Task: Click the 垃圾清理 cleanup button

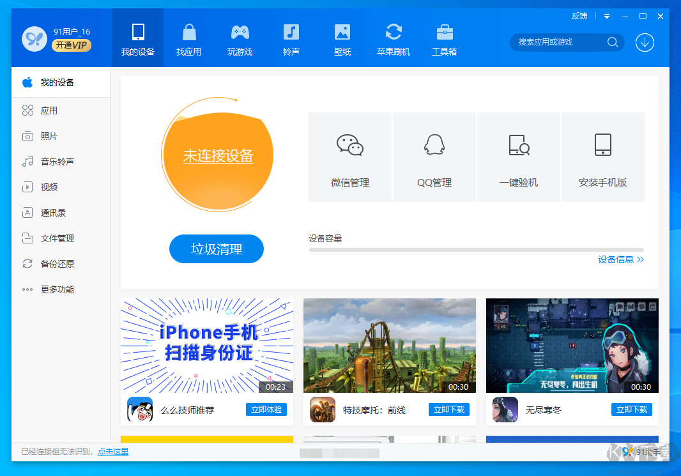Action: pos(216,249)
